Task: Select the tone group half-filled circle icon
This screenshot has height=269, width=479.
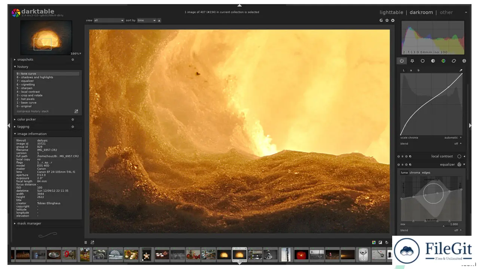Action: click(x=433, y=61)
